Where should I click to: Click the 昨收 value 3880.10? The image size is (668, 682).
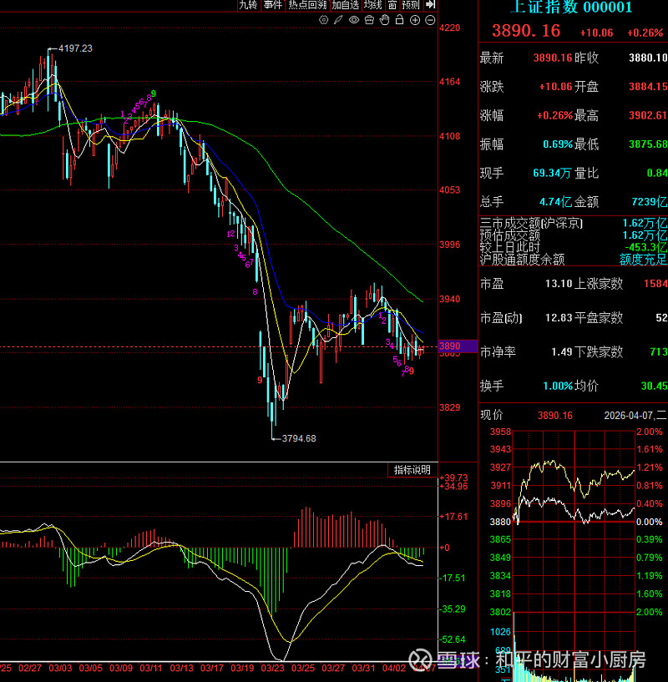[x=648, y=58]
